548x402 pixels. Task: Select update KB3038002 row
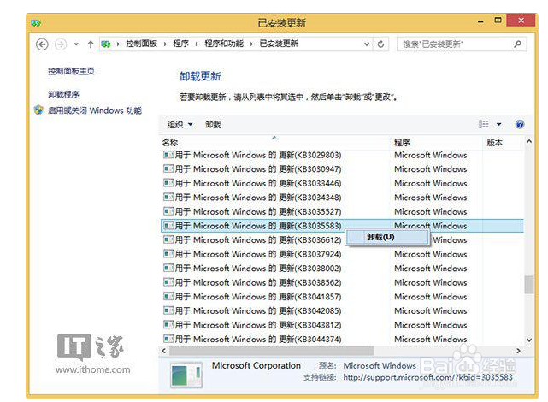343,269
